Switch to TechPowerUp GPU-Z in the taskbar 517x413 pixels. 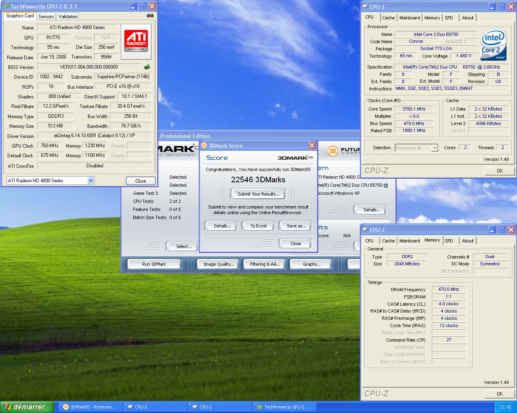(x=284, y=407)
